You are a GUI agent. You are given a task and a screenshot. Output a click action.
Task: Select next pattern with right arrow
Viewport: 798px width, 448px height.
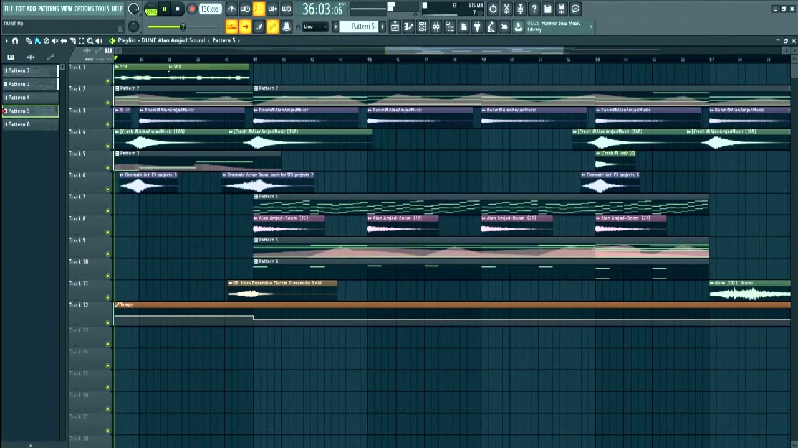click(382, 27)
